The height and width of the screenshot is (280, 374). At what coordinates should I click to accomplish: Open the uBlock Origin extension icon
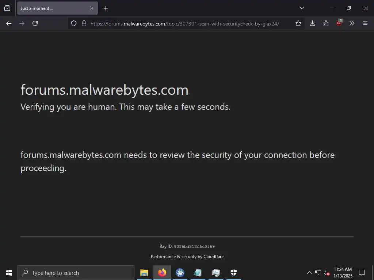[339, 23]
